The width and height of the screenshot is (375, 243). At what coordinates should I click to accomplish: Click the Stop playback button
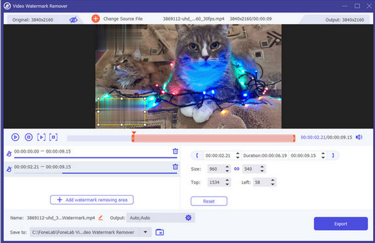tap(29, 137)
